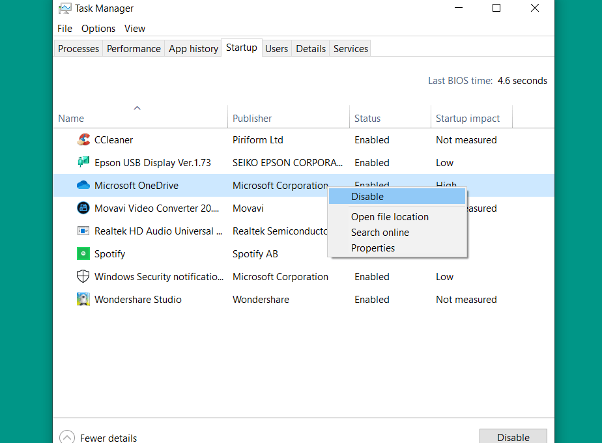The image size is (602, 443).
Task: Click the Wondershare Studio icon
Action: pos(83,299)
